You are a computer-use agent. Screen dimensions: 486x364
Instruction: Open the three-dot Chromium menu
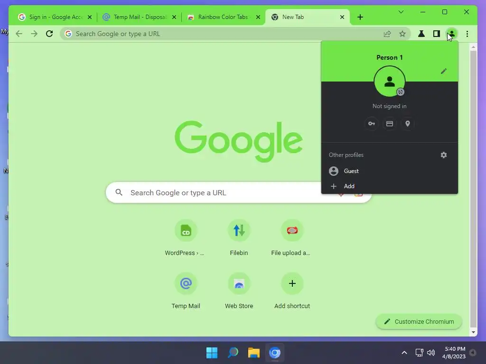click(467, 34)
